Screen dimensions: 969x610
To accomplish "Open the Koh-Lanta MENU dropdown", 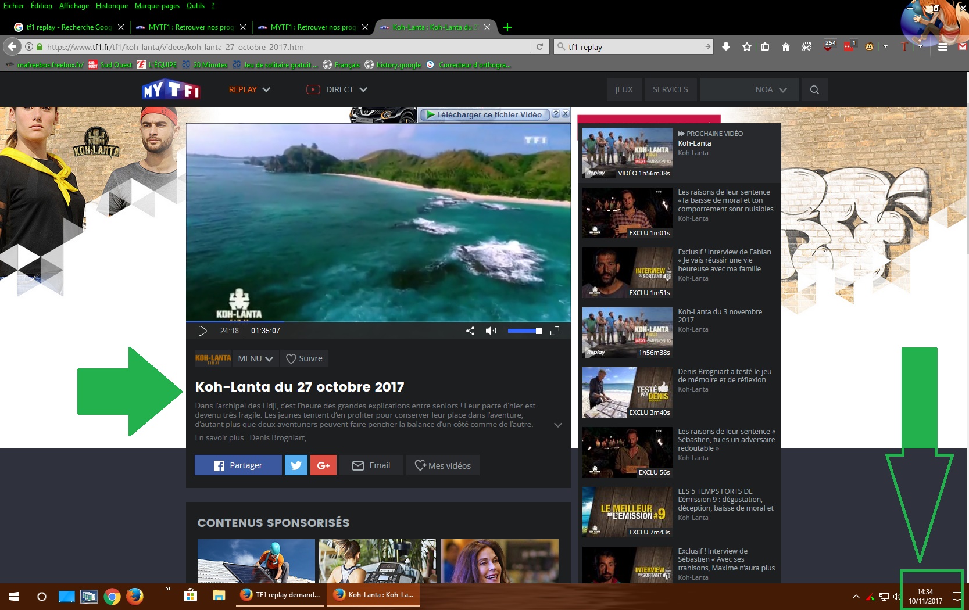I will pyautogui.click(x=255, y=358).
